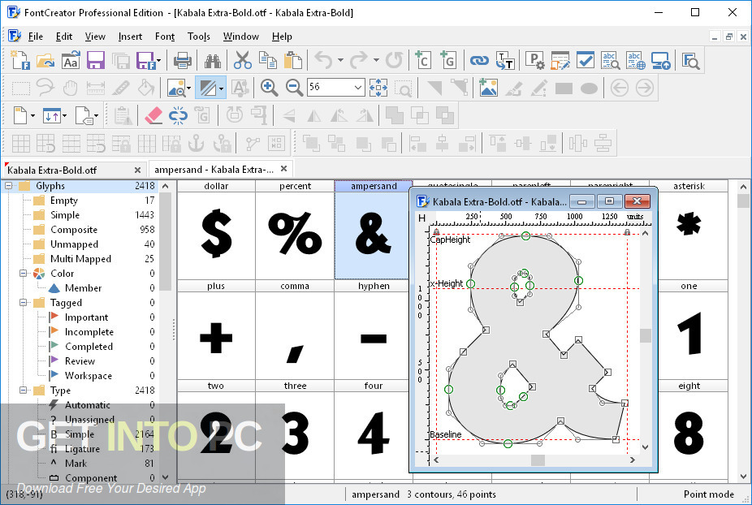This screenshot has height=505, width=752.
Task: Select the eight glyph cell
Action: (689, 429)
